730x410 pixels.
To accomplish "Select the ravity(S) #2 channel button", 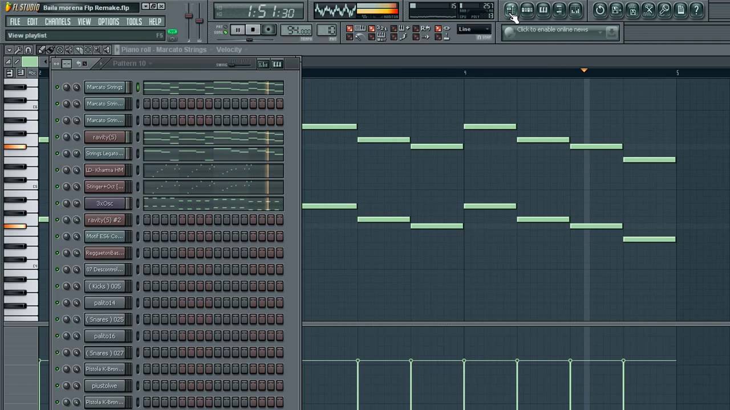I will tap(104, 220).
